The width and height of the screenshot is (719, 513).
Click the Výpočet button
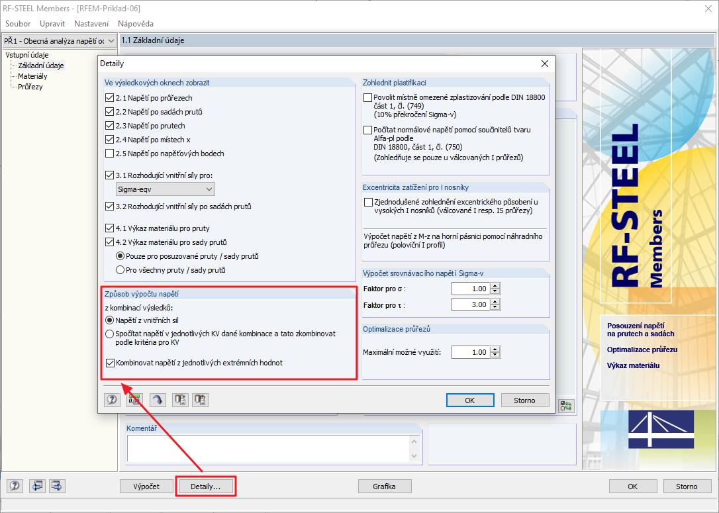pos(147,487)
